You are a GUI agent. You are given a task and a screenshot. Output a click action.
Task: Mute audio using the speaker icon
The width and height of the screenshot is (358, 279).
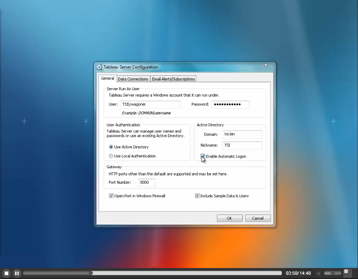click(319, 273)
